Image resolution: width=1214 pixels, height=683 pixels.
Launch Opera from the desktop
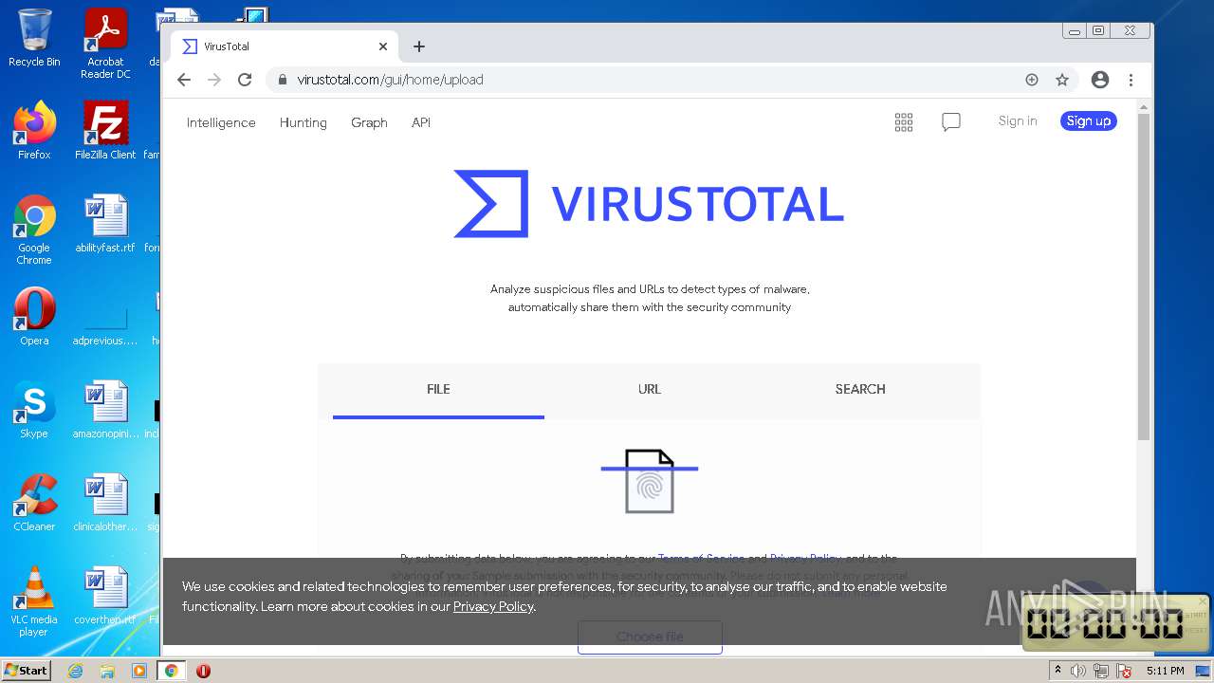pos(34,317)
